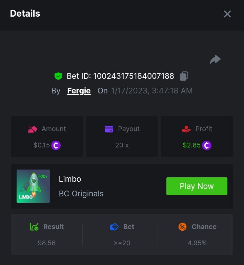244x265 pixels.
Task: Click the green Result chart icon
Action: pyautogui.click(x=34, y=227)
